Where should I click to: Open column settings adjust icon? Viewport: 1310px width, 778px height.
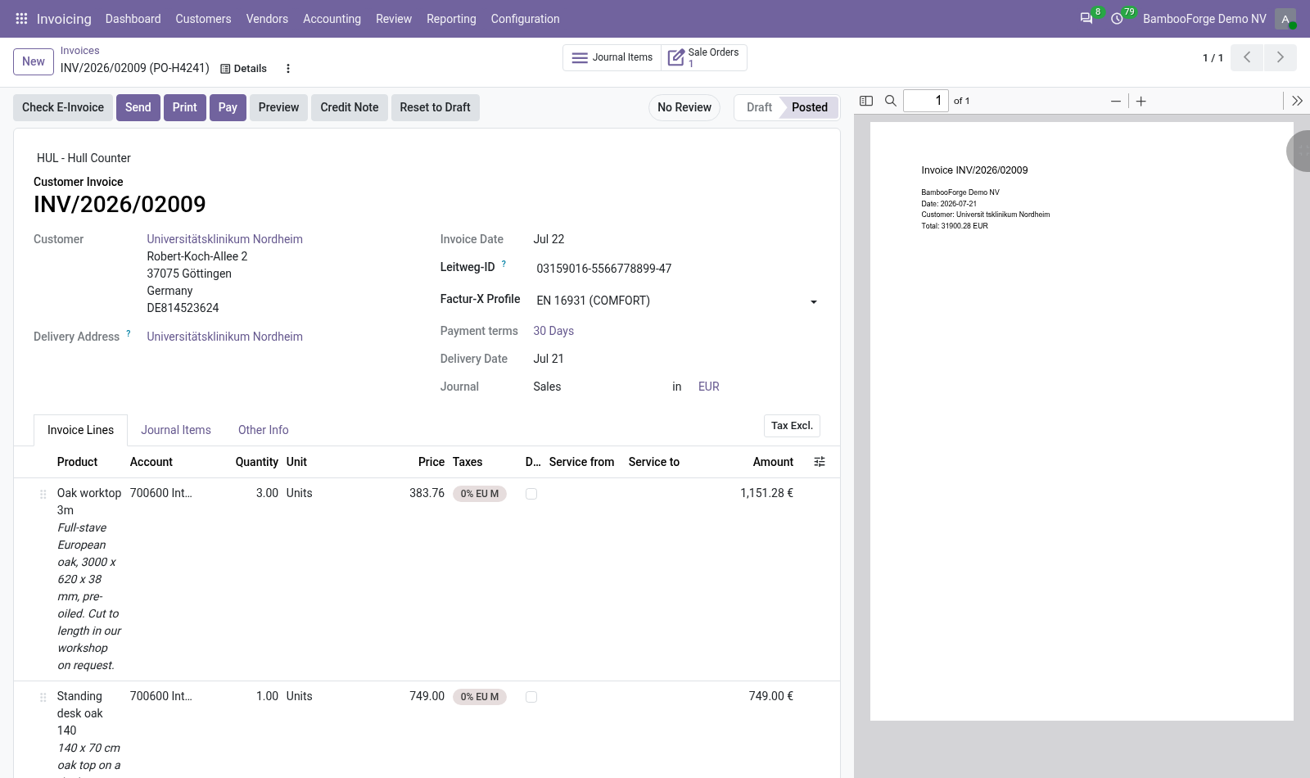point(820,462)
